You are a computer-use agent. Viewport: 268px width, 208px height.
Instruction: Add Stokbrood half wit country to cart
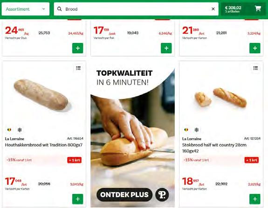255,199
